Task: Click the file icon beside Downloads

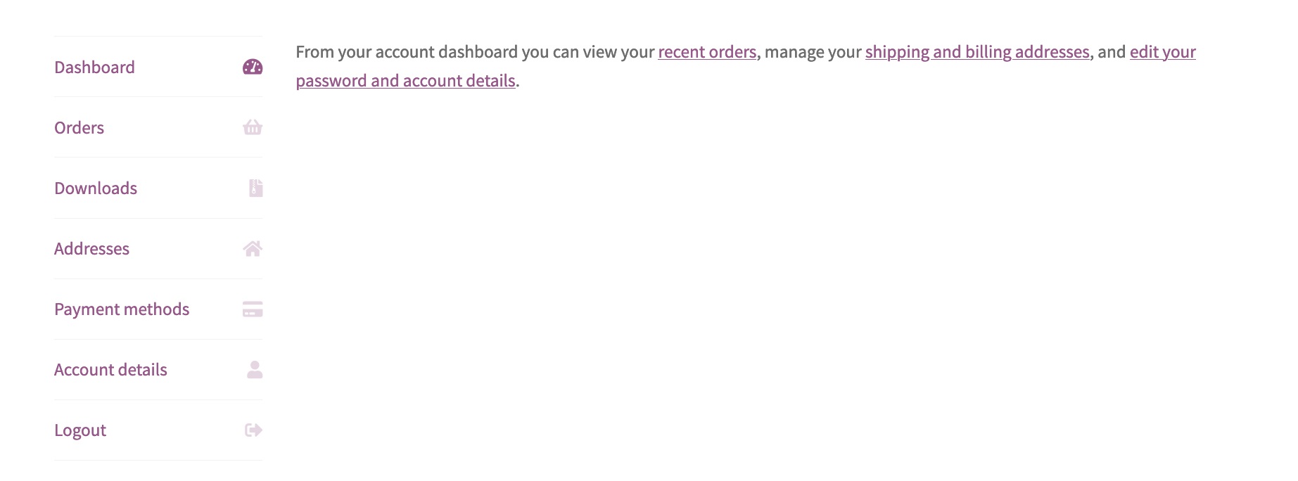Action: click(x=256, y=188)
